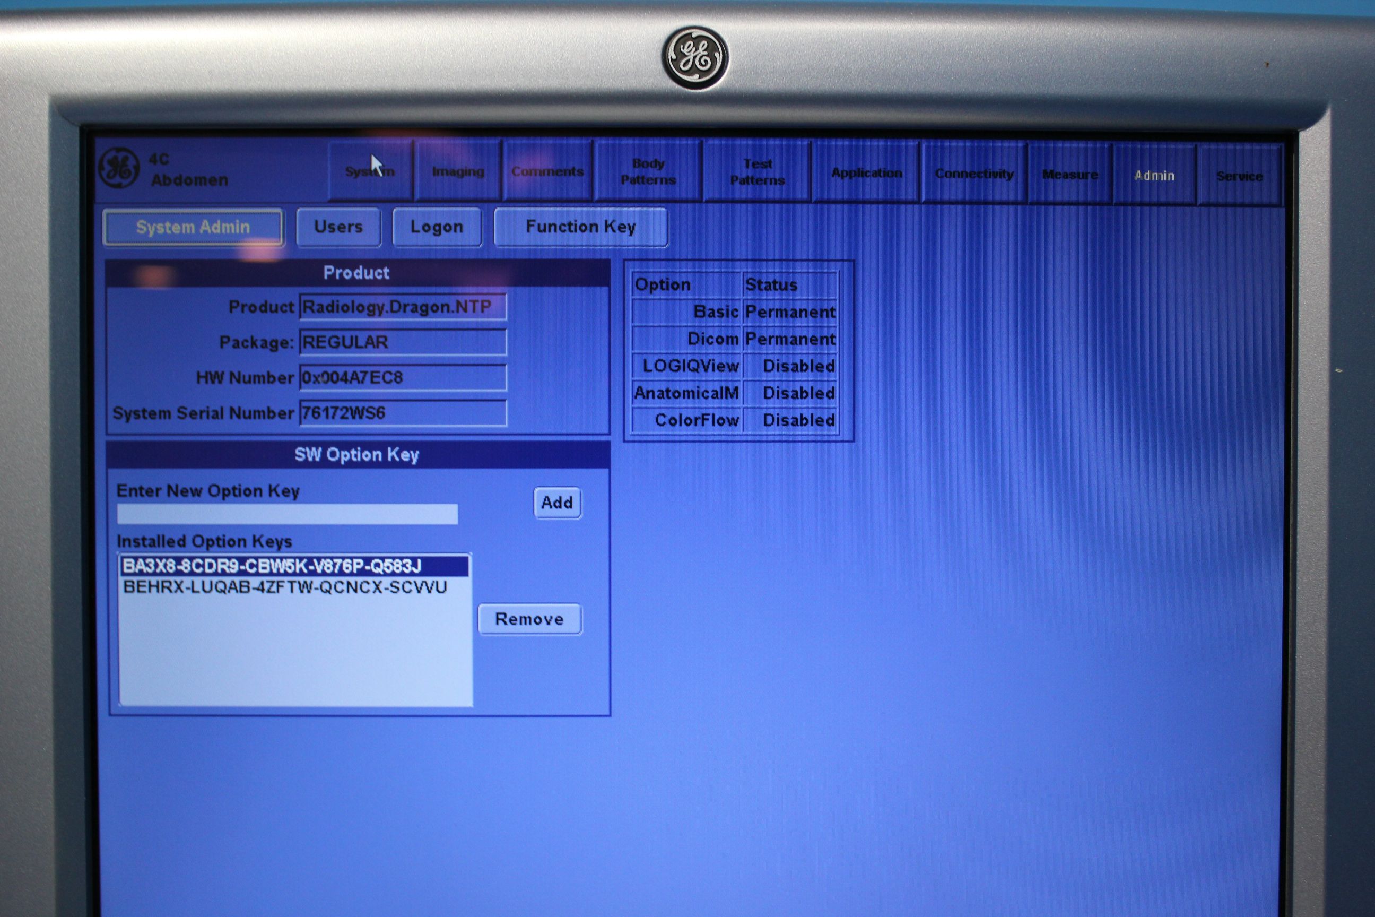
Task: Switch to the Imaging tab
Action: (458, 171)
